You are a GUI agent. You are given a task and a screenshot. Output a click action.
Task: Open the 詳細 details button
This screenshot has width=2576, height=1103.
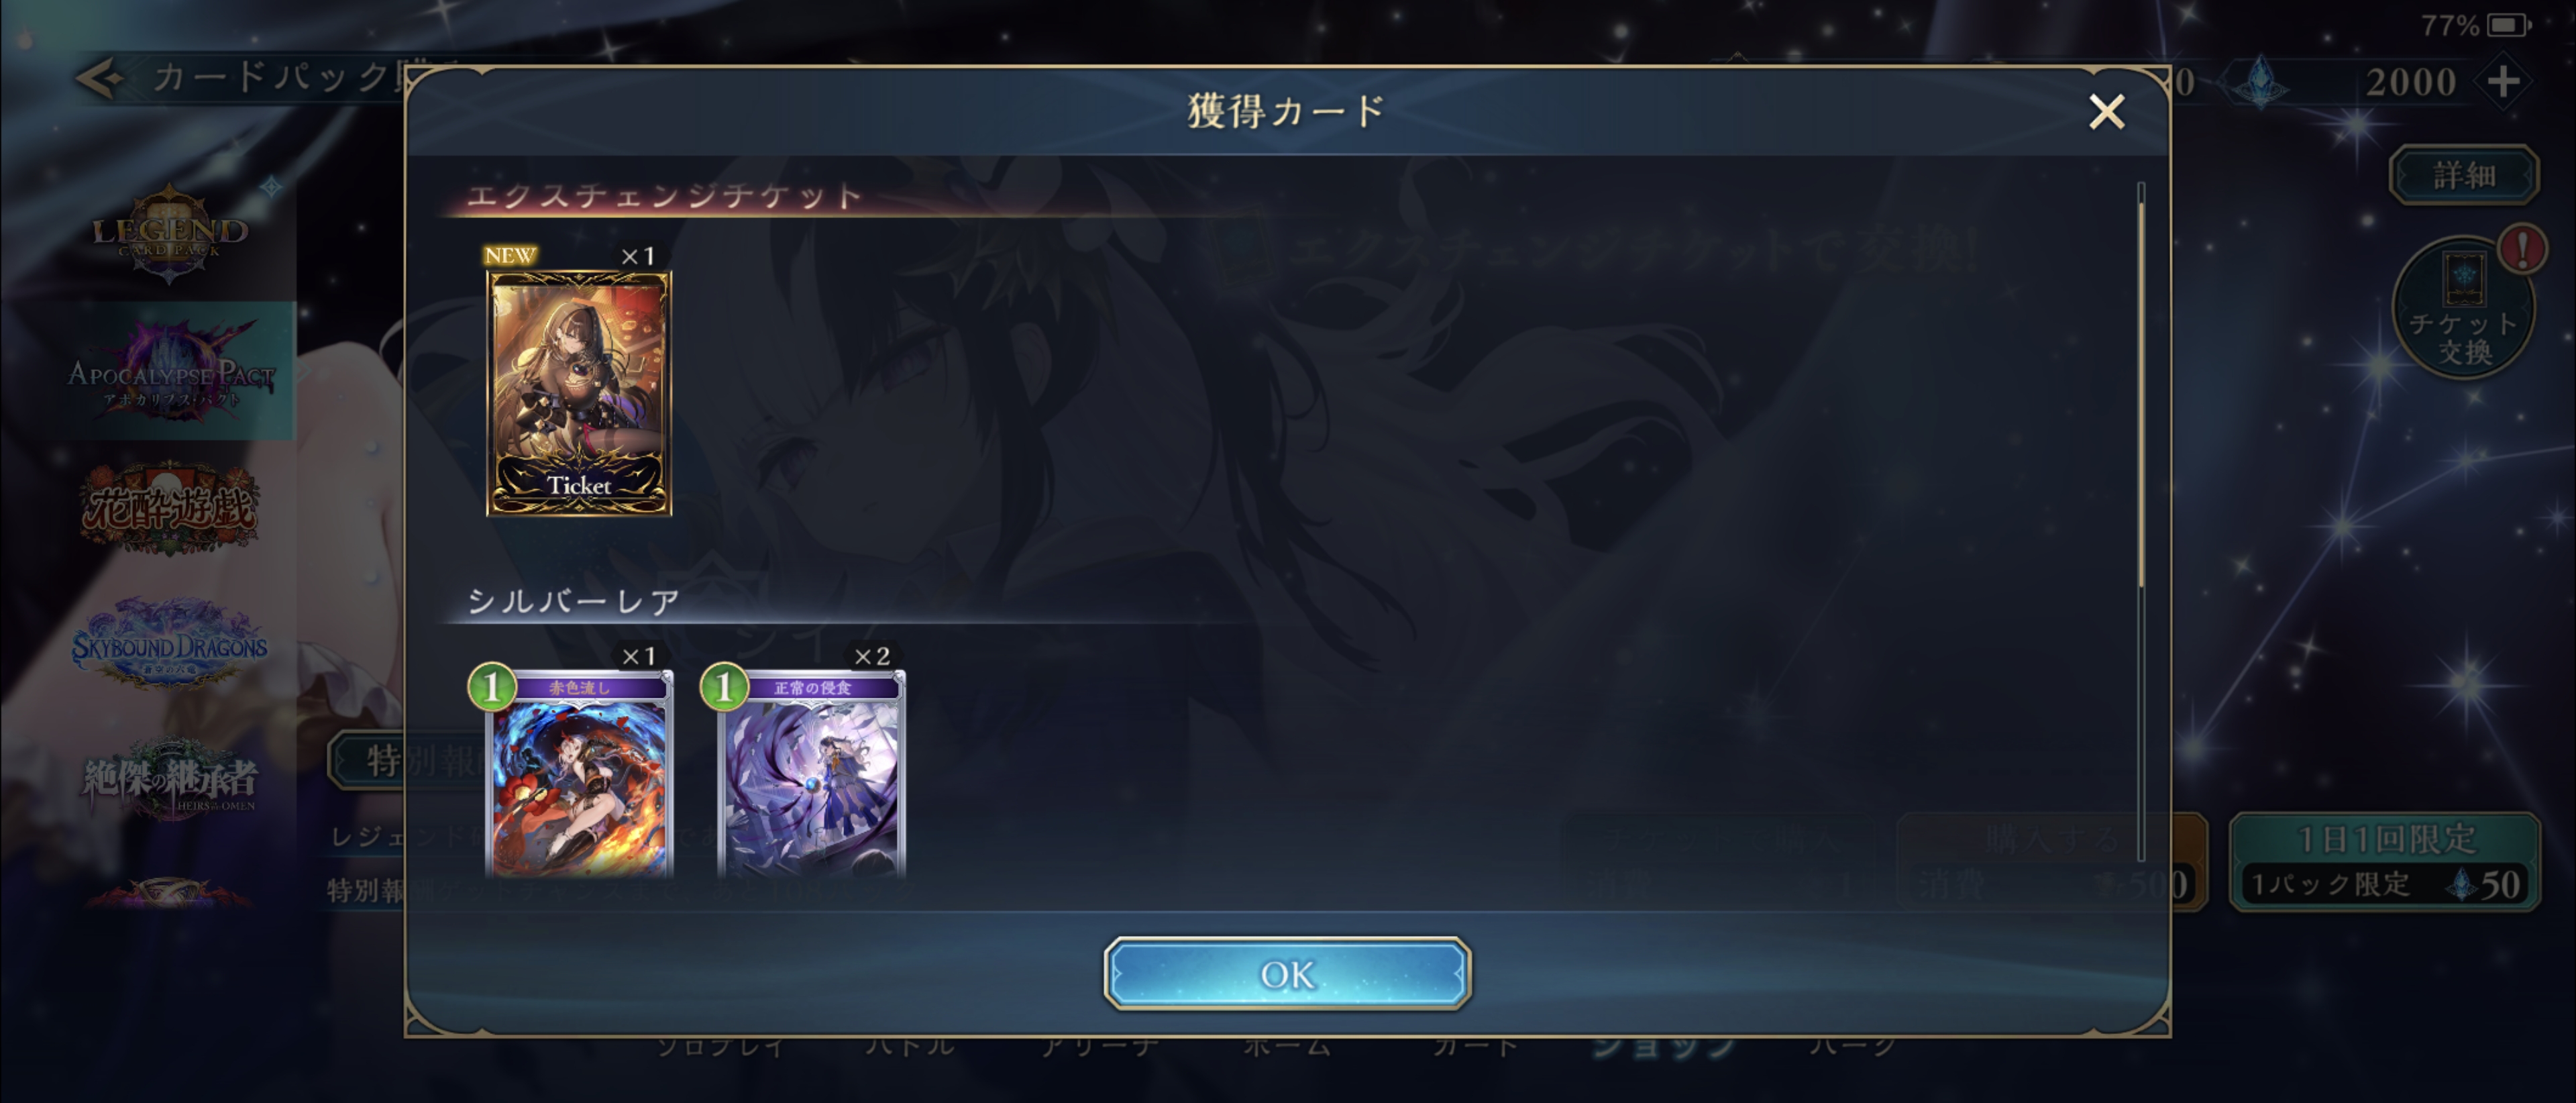pyautogui.click(x=2463, y=175)
